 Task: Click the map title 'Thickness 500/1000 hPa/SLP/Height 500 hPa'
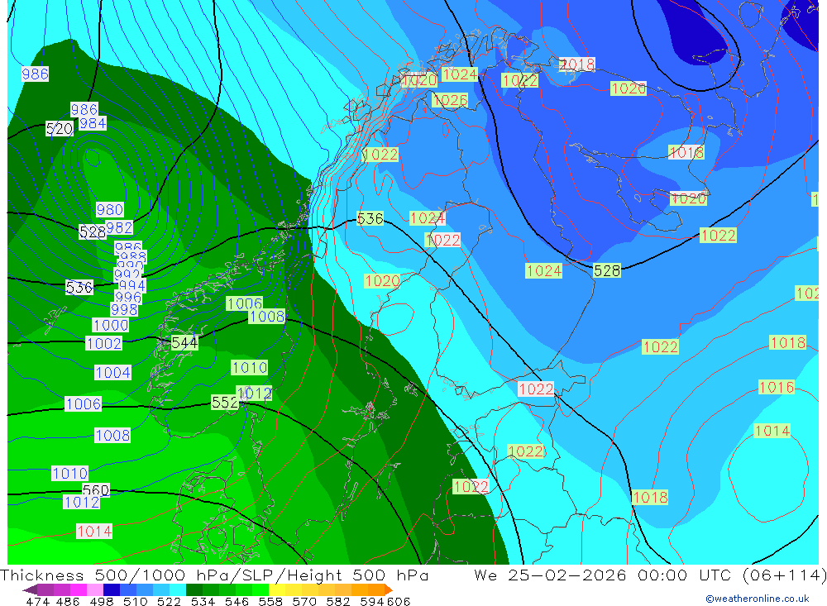click(214, 575)
